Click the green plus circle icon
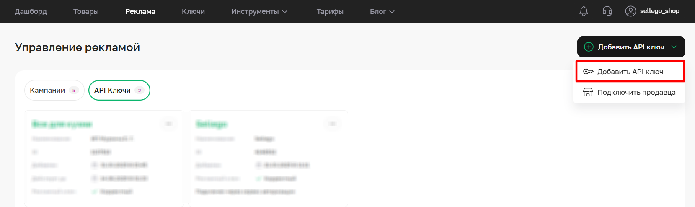Screen dimensions: 695x207 coord(589,47)
